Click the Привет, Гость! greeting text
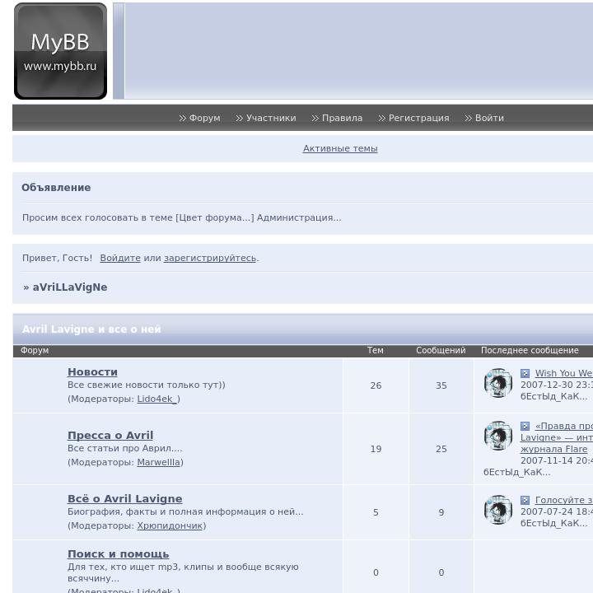Screen dimensions: 593x593 (x=57, y=258)
